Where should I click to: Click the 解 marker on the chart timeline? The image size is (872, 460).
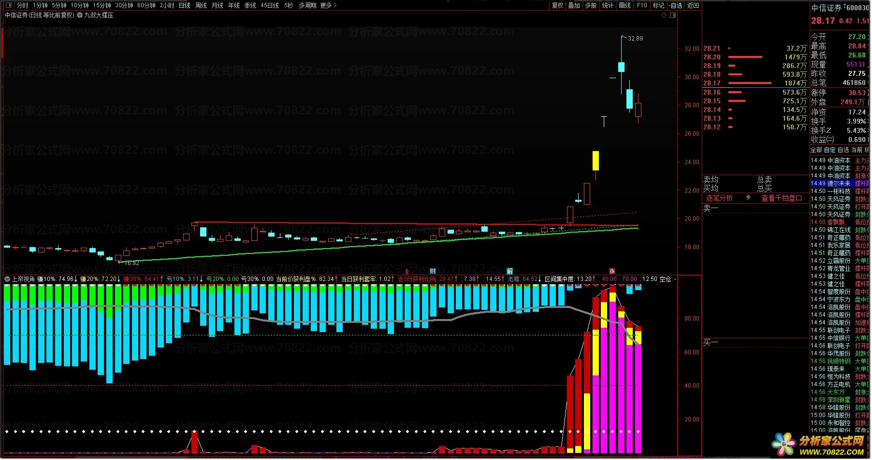509,271
